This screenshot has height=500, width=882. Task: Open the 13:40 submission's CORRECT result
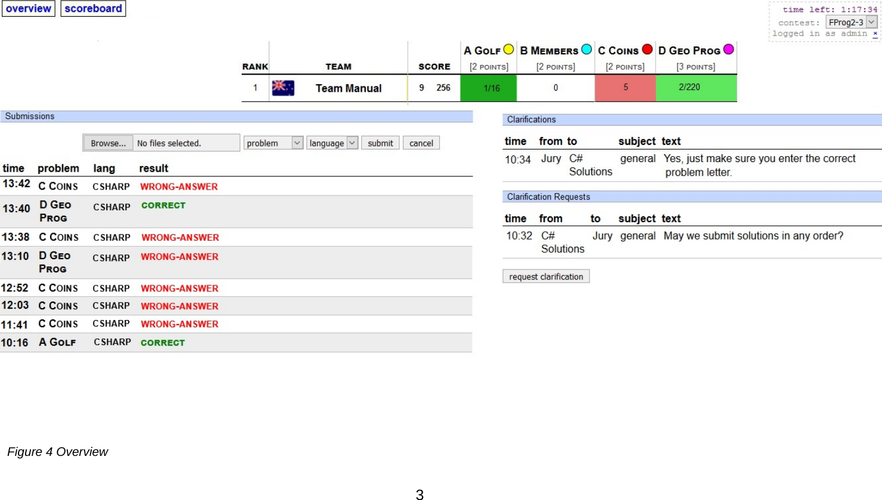[x=163, y=206]
